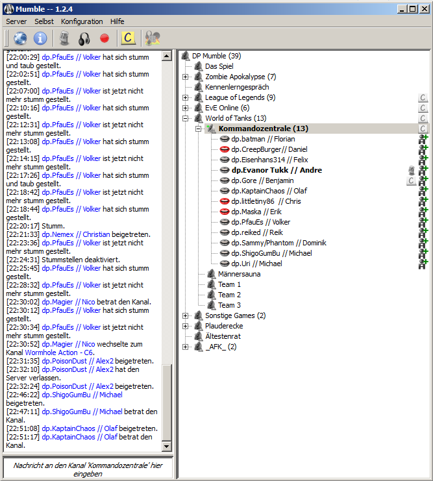This screenshot has height=481, width=433.
Task: Maximize the Mumble window
Action: pyautogui.click(x=413, y=9)
